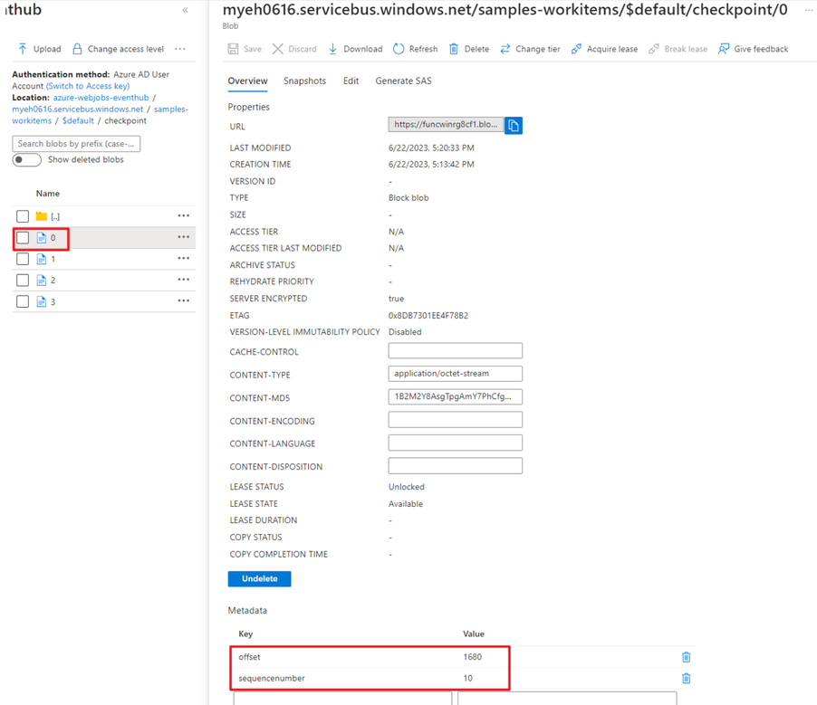The image size is (817, 705).
Task: Focus the CONTENT-ENCODING input field
Action: pos(455,420)
